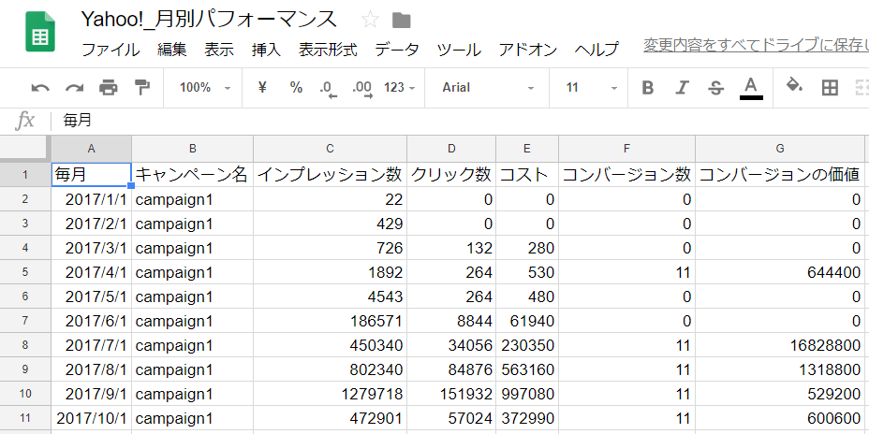Select cost cell 997080
Screen dimensions: 869x434
point(527,394)
